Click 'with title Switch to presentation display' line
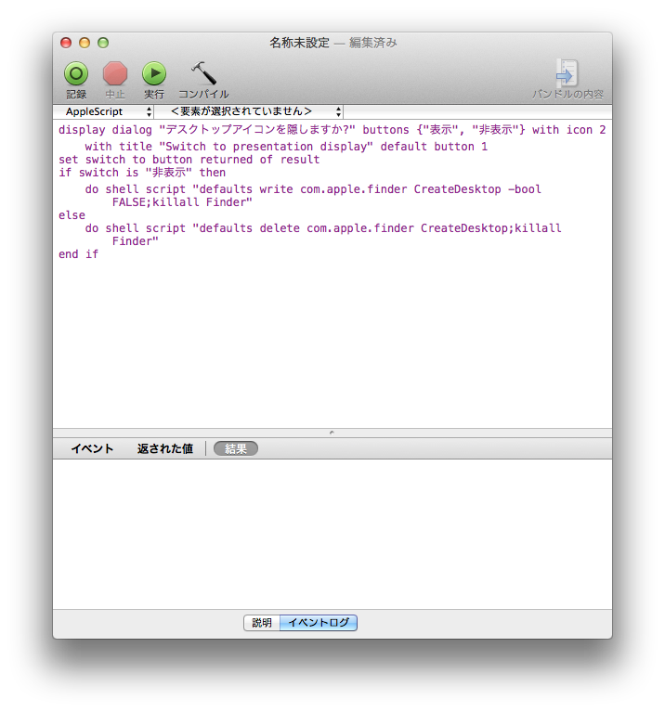 [286, 147]
